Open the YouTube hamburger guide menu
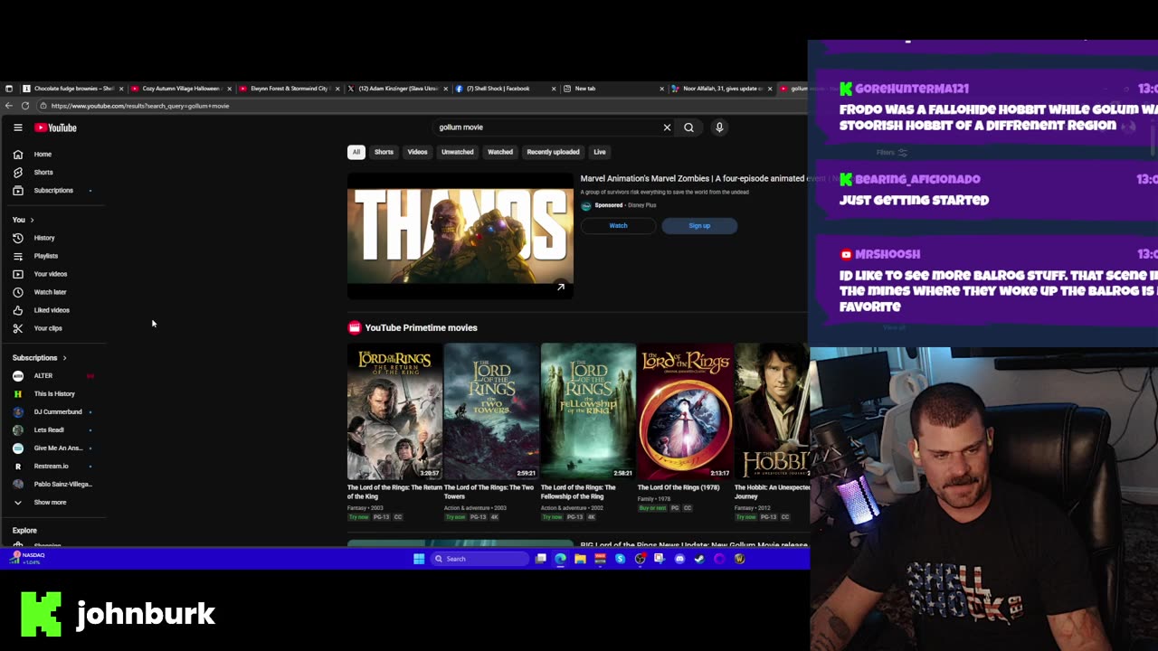This screenshot has width=1158, height=651. click(x=17, y=127)
